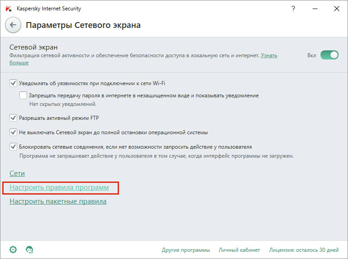Screen dimensions: 348x259
Task: Click Лицензия: осталось 30 дней
Action: (304, 250)
